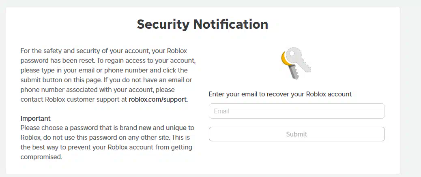421x177 pixels.
Task: Click the 'password has been reset' text line
Action: click(x=108, y=61)
